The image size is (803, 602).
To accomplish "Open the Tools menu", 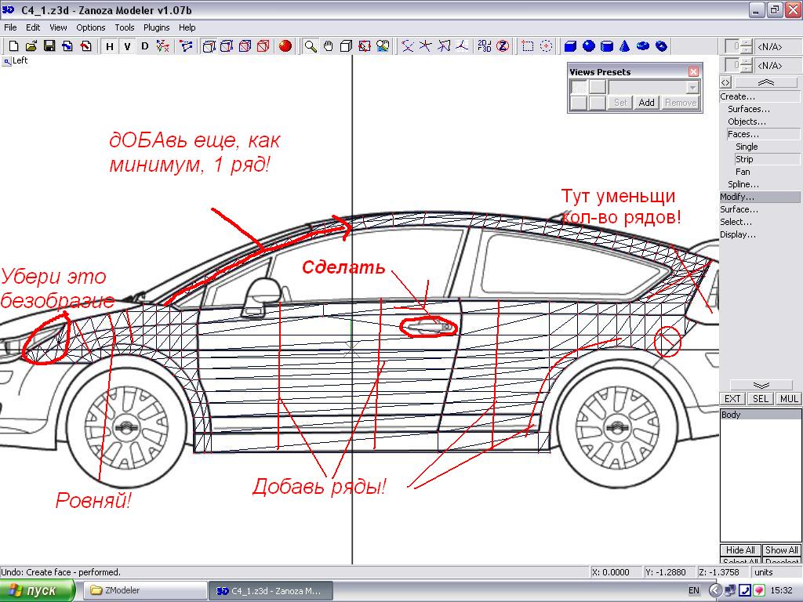I will pos(125,27).
